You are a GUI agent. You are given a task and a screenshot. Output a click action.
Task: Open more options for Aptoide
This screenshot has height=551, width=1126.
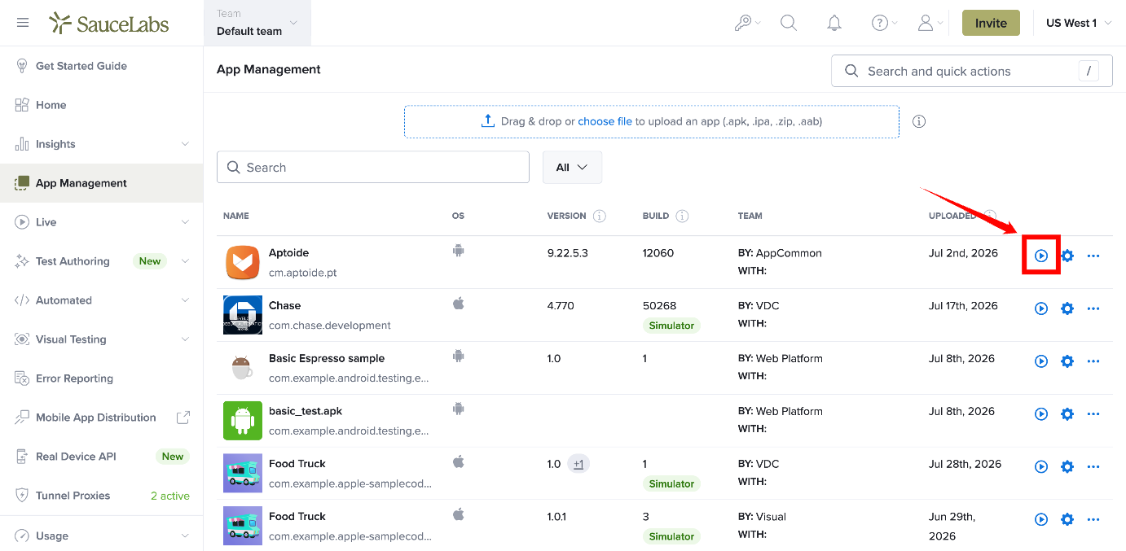(x=1093, y=256)
